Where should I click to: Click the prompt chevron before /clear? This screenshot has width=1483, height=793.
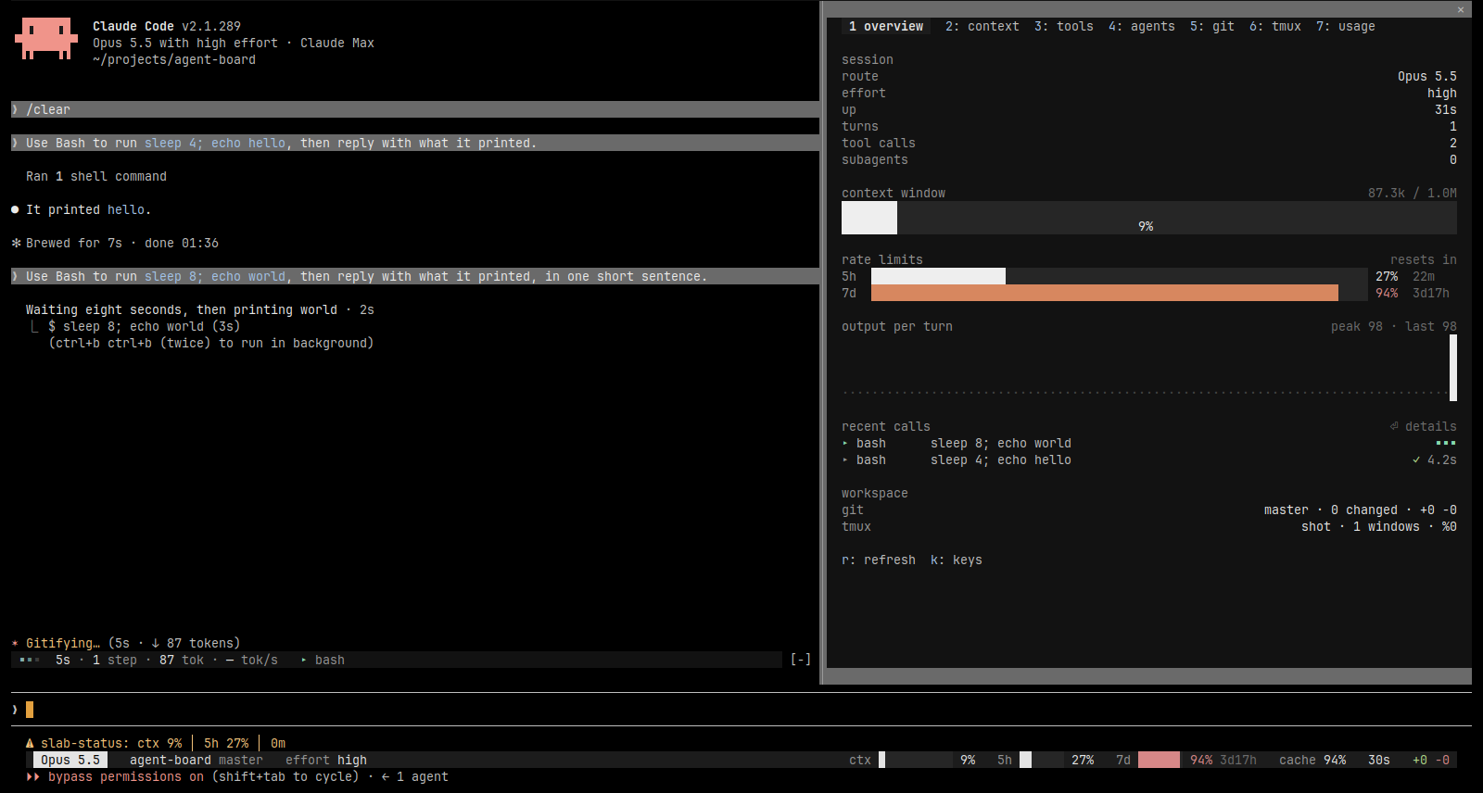click(15, 109)
